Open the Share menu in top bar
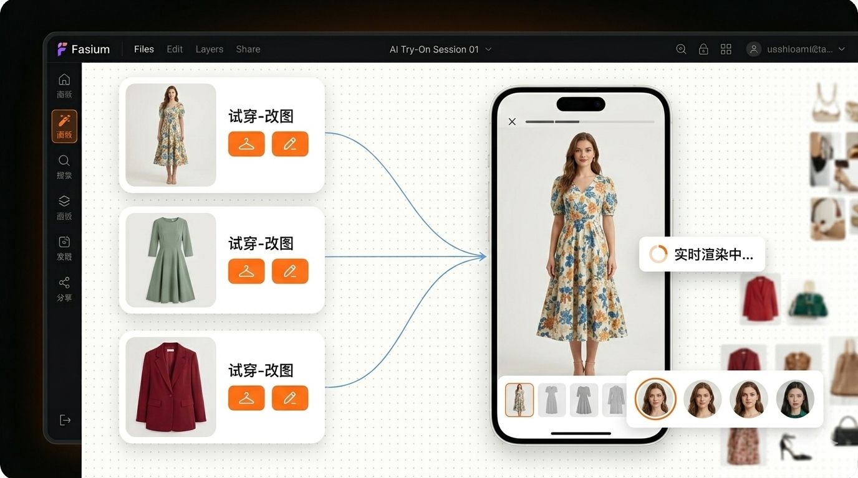858x478 pixels. coord(248,49)
